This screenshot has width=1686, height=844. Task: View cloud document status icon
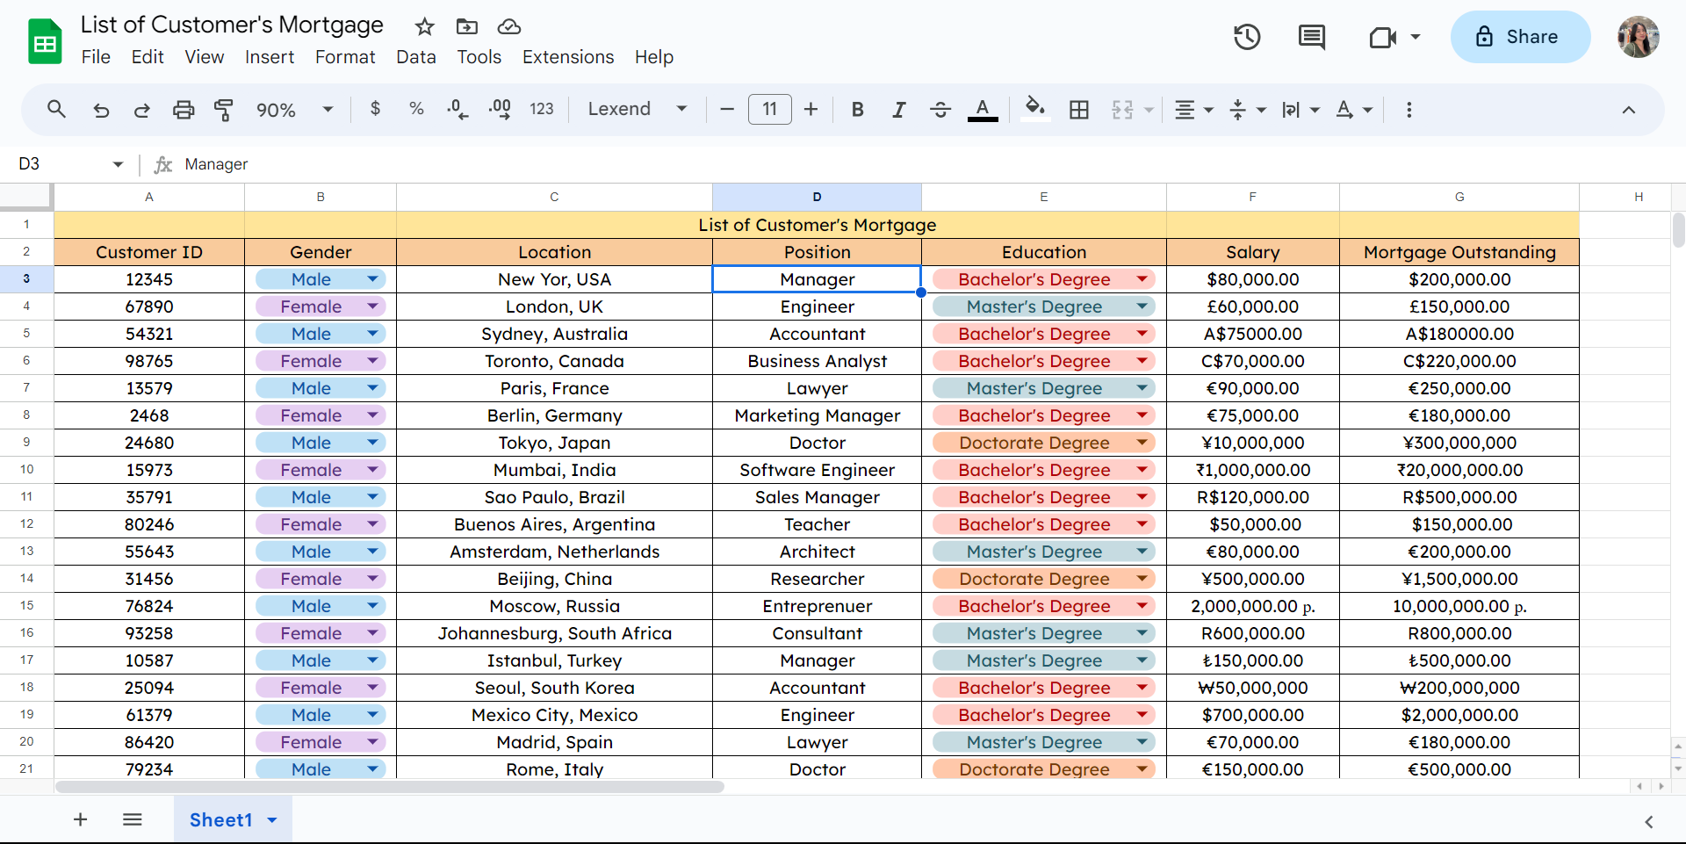[509, 26]
